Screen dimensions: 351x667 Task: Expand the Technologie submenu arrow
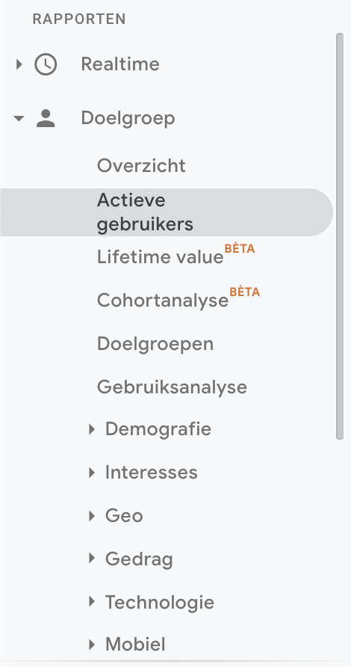[92, 601]
